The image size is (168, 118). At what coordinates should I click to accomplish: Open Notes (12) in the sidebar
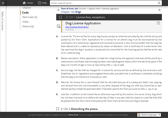pyautogui.click(x=28, y=27)
